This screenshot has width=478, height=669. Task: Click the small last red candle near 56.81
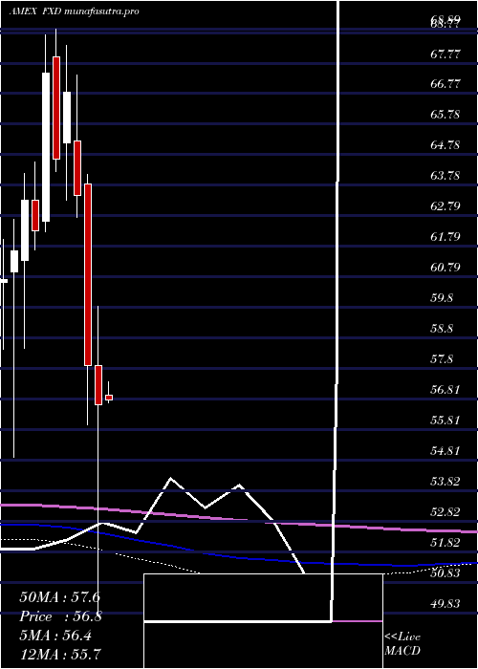pos(109,398)
